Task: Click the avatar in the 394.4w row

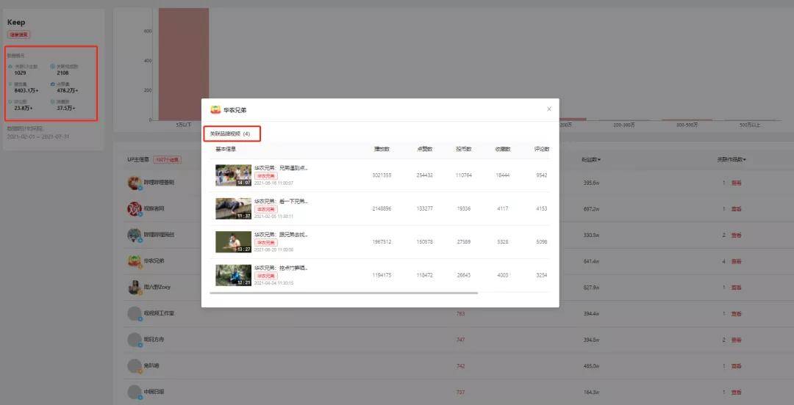Action: (x=135, y=313)
